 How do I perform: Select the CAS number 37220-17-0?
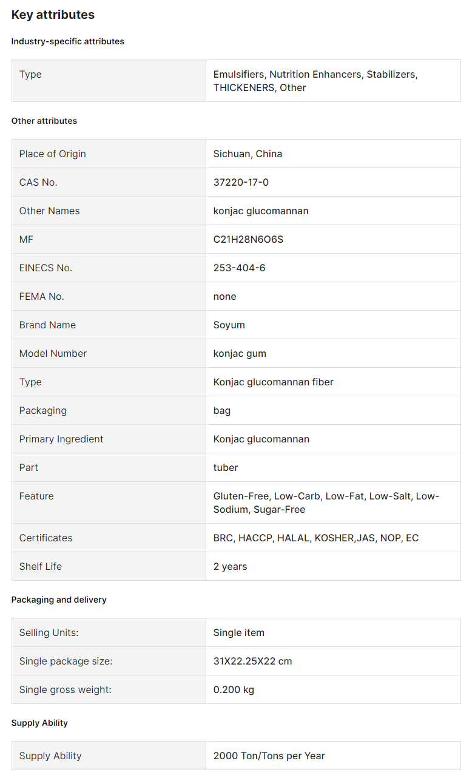point(241,182)
